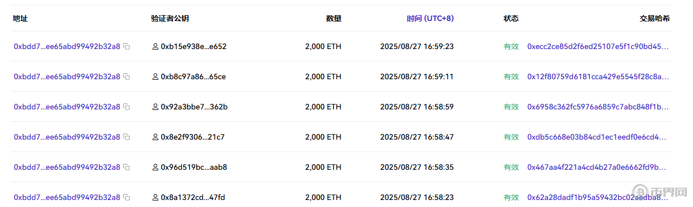Image resolution: width=693 pixels, height=207 pixels.
Task: Copy address in the 16:58:23 row
Action: click(126, 198)
